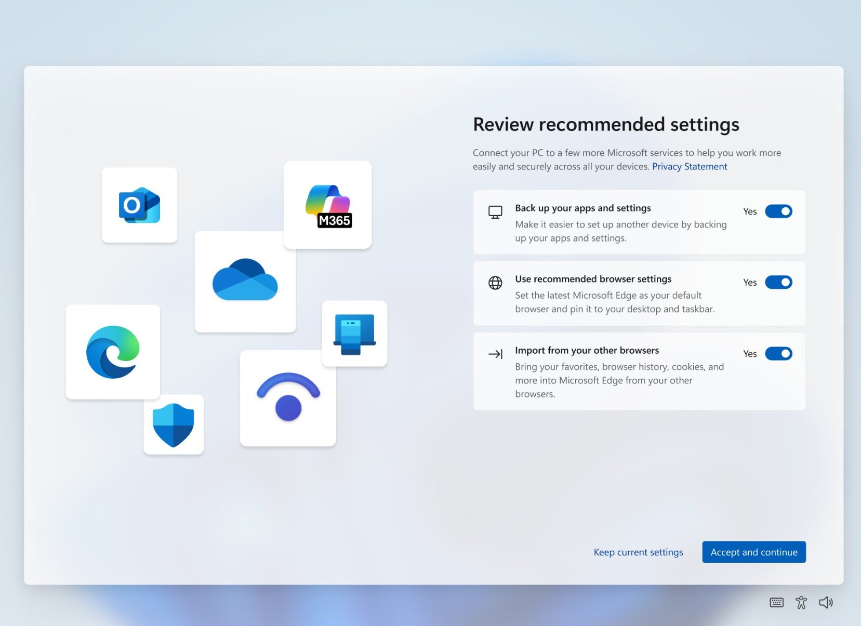Open accessibility options in the tray
Image resolution: width=861 pixels, height=626 pixels.
coord(801,602)
